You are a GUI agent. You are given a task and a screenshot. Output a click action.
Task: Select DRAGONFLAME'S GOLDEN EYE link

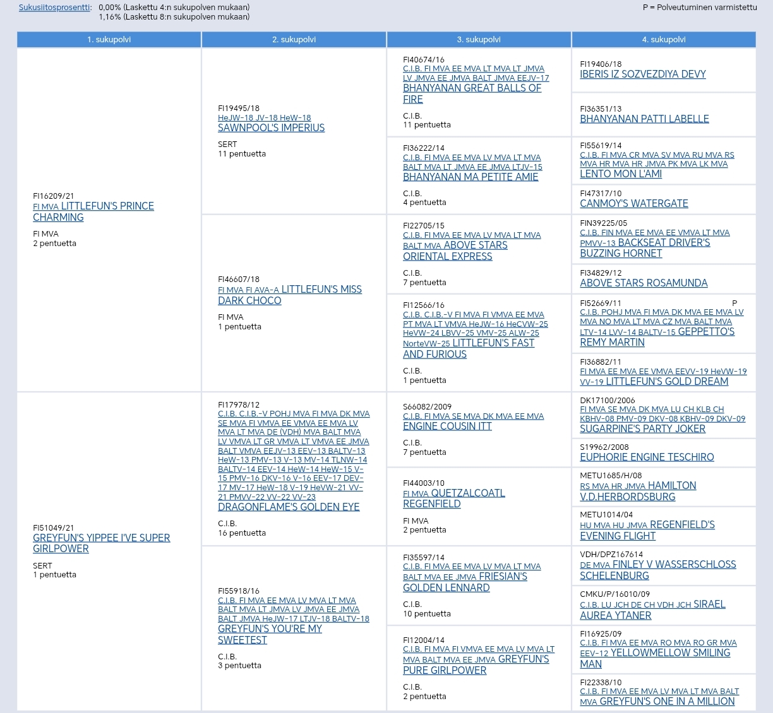289,507
